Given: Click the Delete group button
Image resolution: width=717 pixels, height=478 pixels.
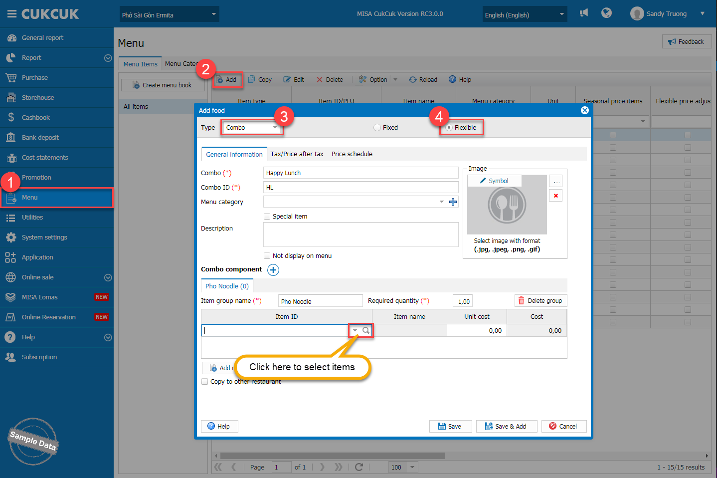Looking at the screenshot, I should pyautogui.click(x=540, y=301).
